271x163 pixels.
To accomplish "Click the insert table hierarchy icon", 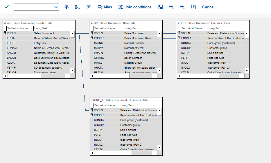I will [78, 7].
